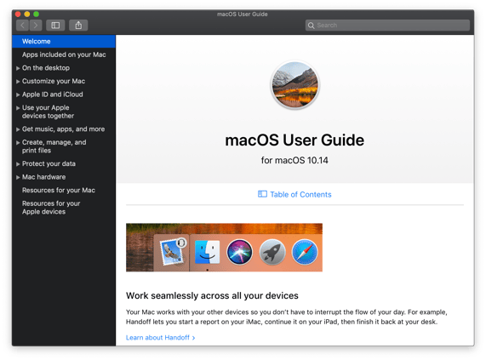Click the sidebar icon beside Table of Contents

262,194
